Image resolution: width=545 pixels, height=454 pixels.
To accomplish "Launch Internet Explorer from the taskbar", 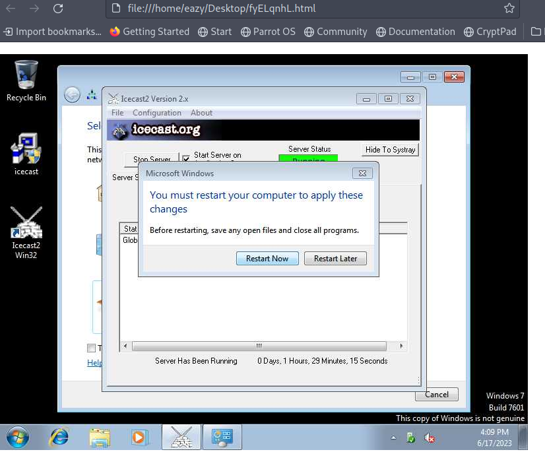I will tap(59, 438).
